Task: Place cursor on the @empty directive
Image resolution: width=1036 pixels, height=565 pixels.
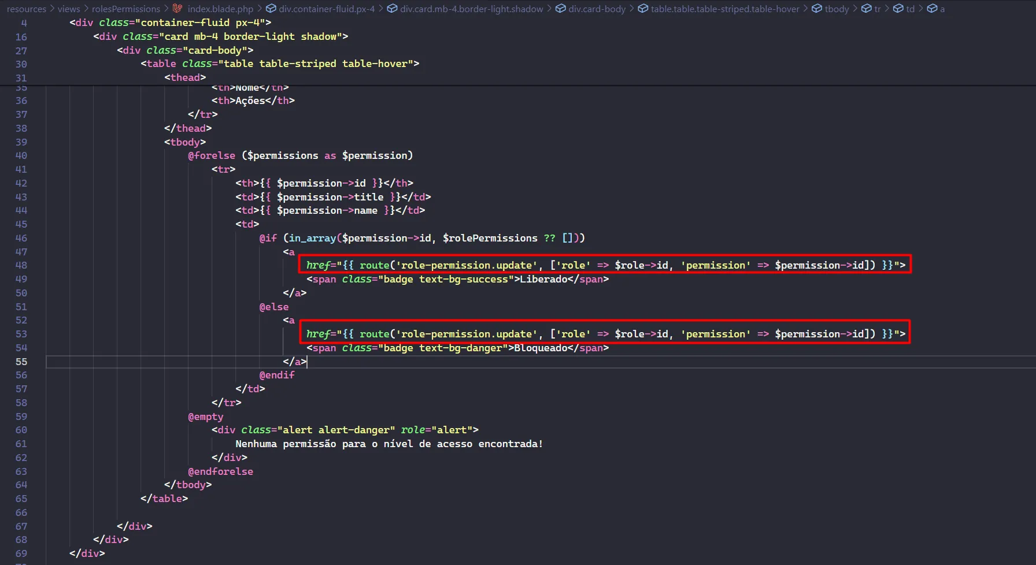Action: click(206, 417)
